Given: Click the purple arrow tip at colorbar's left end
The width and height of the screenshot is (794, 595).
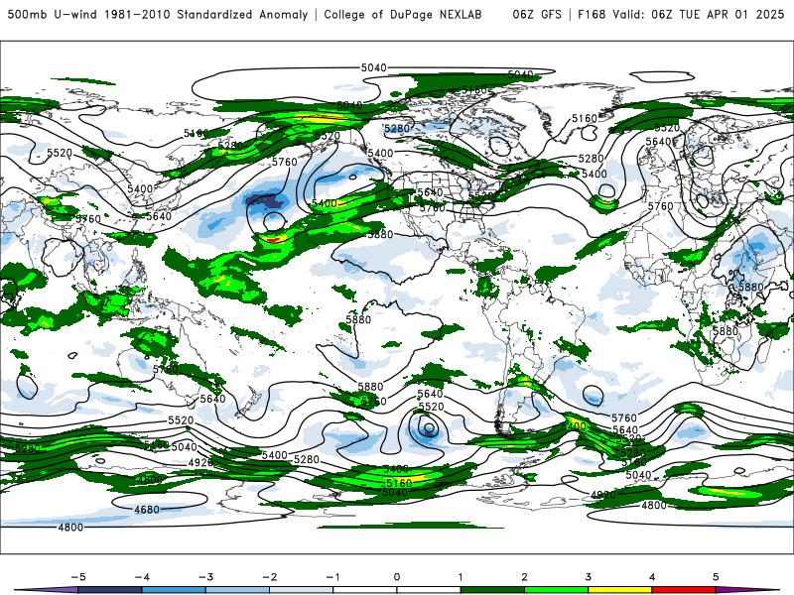Looking at the screenshot, I should (46, 590).
